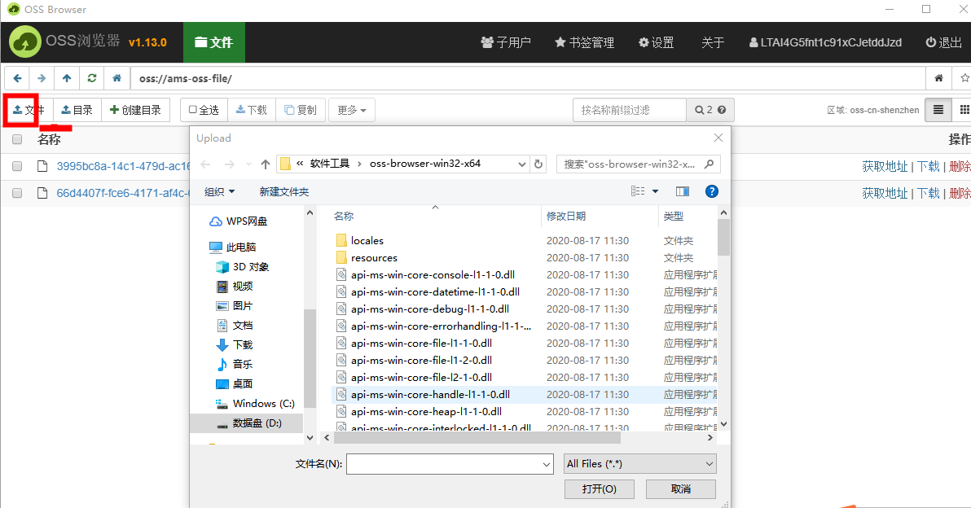Screen dimensions: 971x508
Task: Navigate back in Upload dialog
Action: pyautogui.click(x=206, y=164)
